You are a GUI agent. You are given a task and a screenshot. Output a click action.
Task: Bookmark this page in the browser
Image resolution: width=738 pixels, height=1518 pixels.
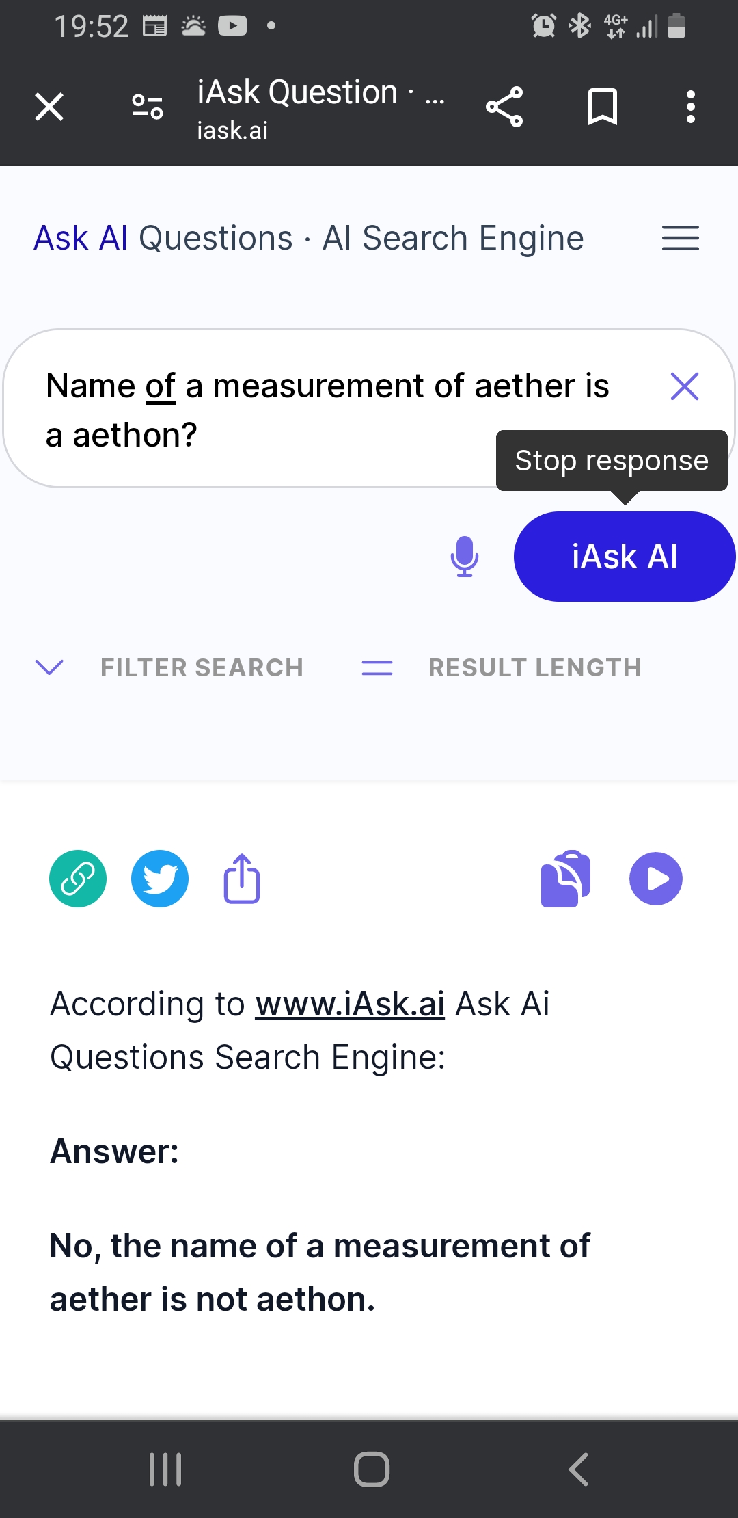tap(603, 107)
